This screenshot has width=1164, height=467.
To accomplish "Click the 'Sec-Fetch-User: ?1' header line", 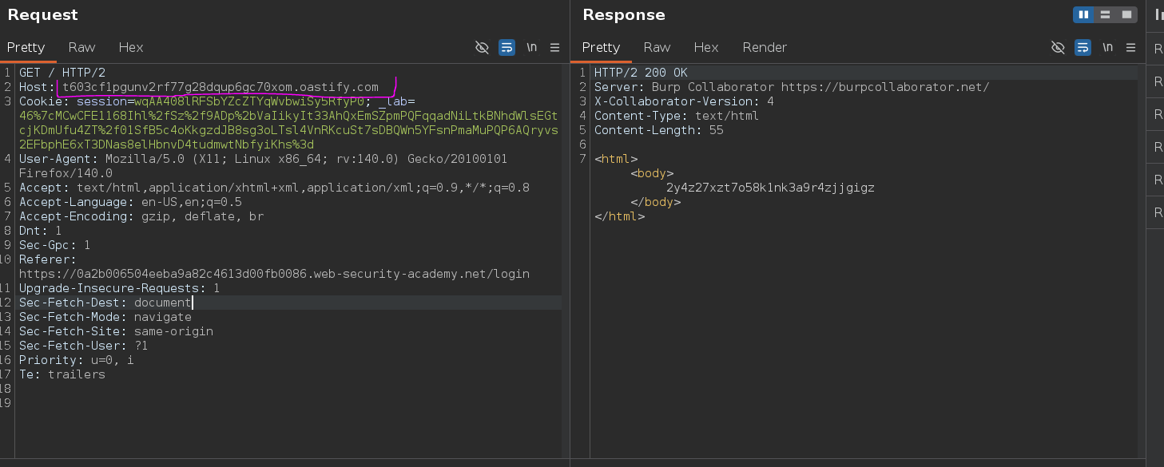I will 83,346.
